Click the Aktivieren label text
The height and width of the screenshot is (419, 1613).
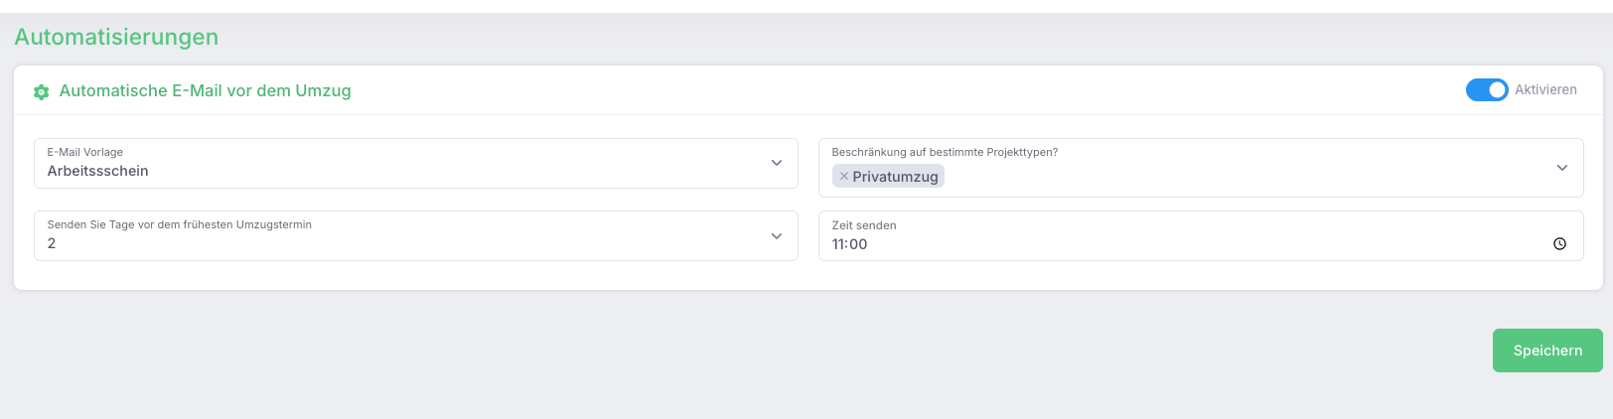[x=1545, y=89]
